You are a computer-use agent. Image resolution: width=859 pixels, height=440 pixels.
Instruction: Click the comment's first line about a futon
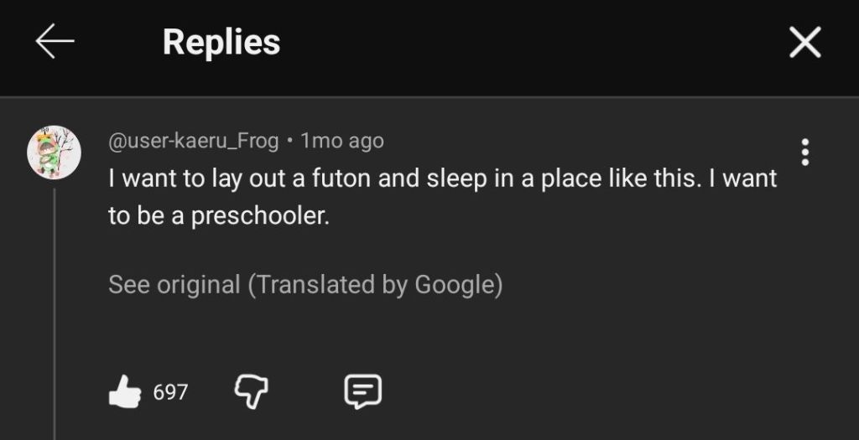[x=442, y=179]
